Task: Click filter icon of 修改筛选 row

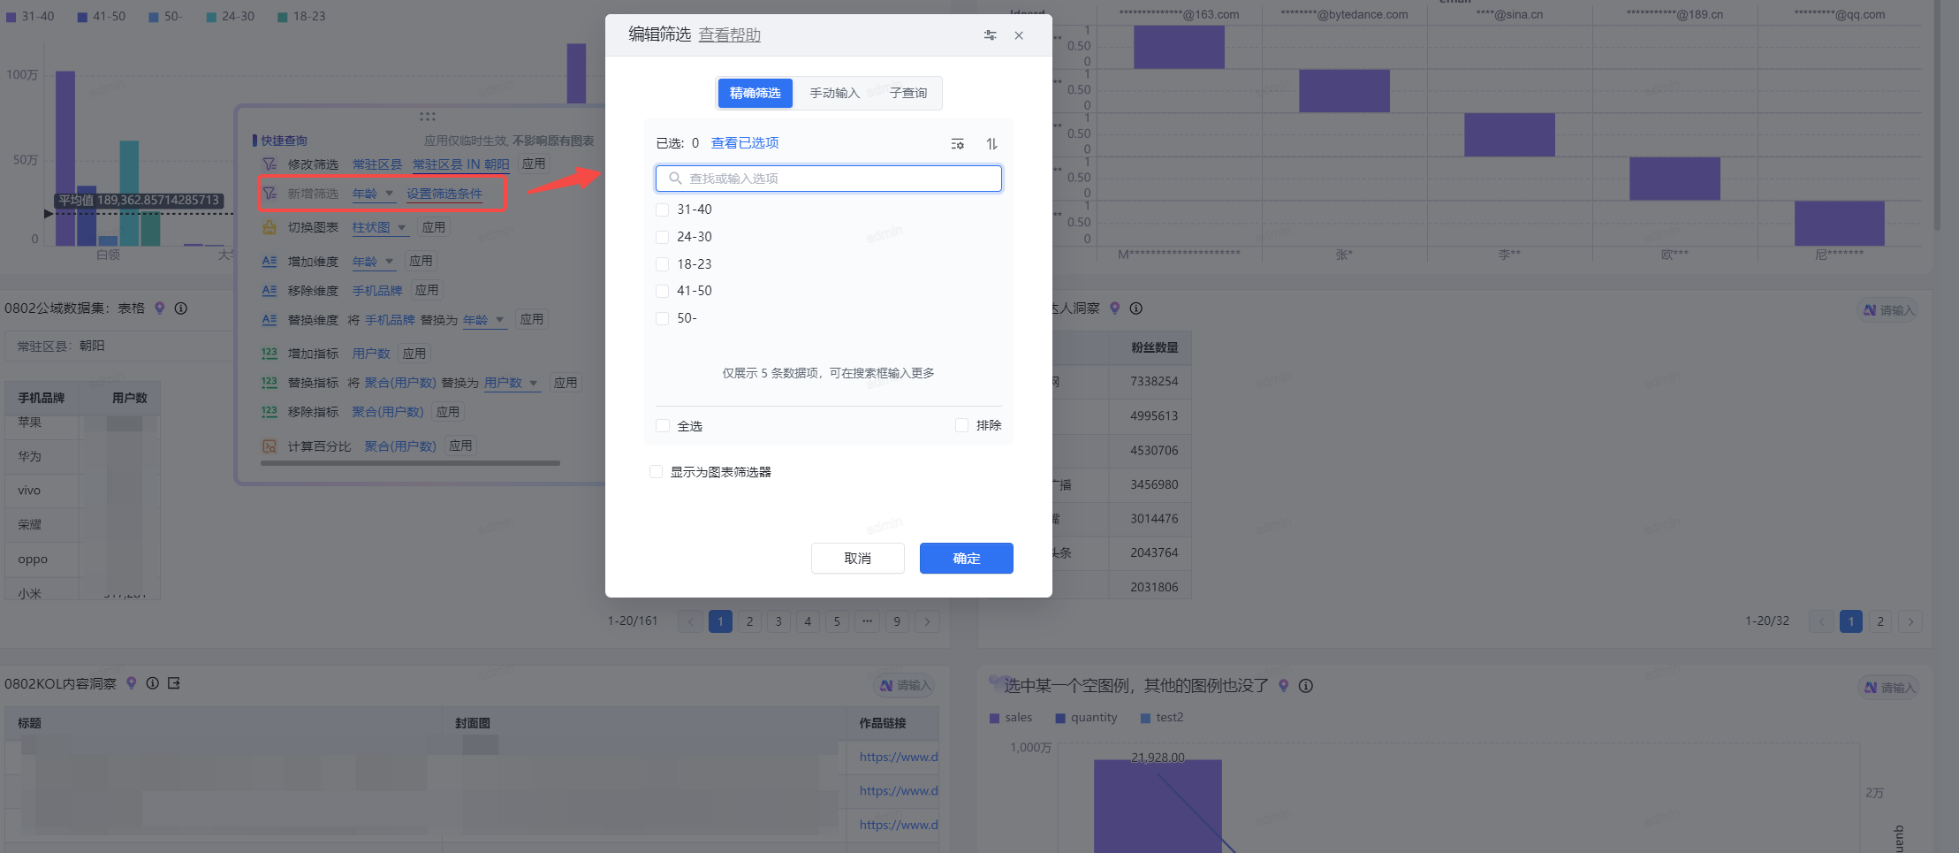Action: pyautogui.click(x=270, y=164)
